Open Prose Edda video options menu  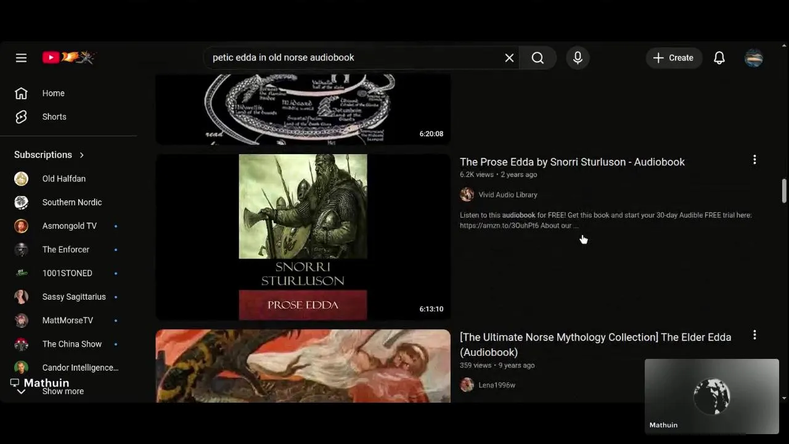(x=754, y=160)
